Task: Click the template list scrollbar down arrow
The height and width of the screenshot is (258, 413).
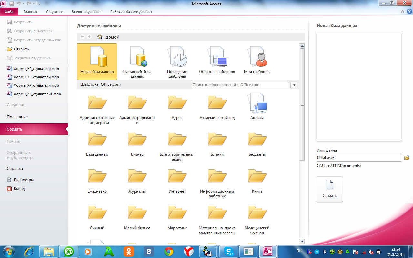Action: coord(302,241)
